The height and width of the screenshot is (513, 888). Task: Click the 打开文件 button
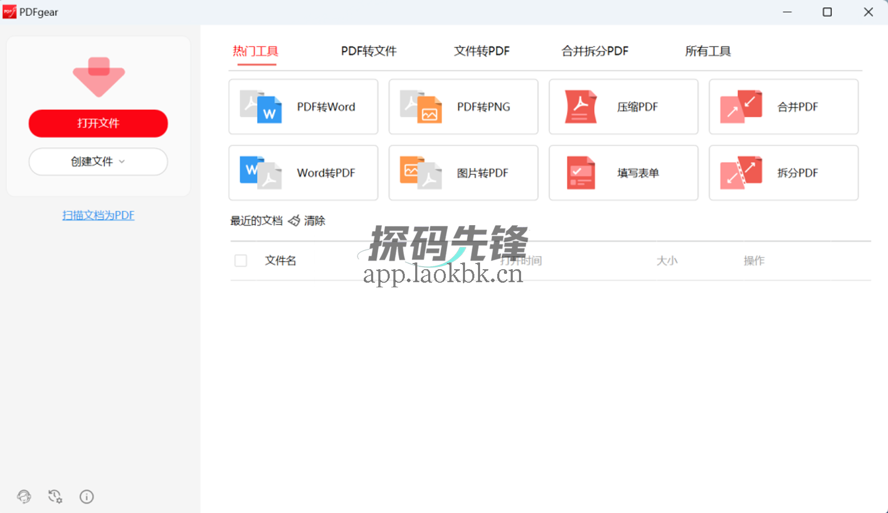[x=98, y=123]
